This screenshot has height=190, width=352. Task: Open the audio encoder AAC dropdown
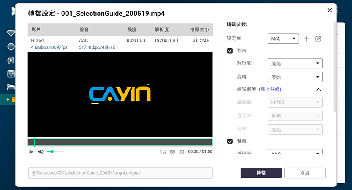pyautogui.click(x=295, y=151)
